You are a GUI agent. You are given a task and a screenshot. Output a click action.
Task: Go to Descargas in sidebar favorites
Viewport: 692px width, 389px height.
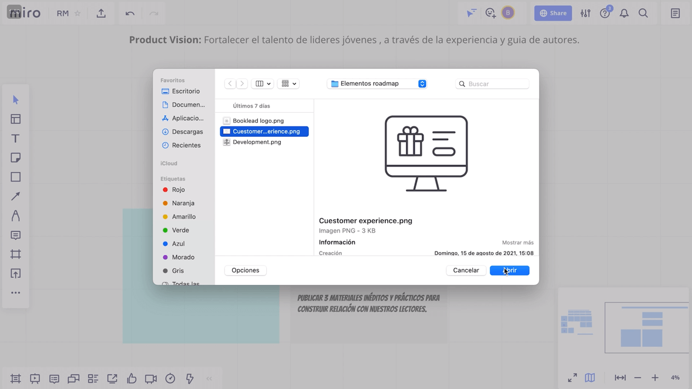pyautogui.click(x=187, y=132)
